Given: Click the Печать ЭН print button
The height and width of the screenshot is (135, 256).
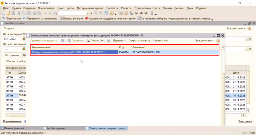Looking at the screenshot, I should (x=95, y=40).
